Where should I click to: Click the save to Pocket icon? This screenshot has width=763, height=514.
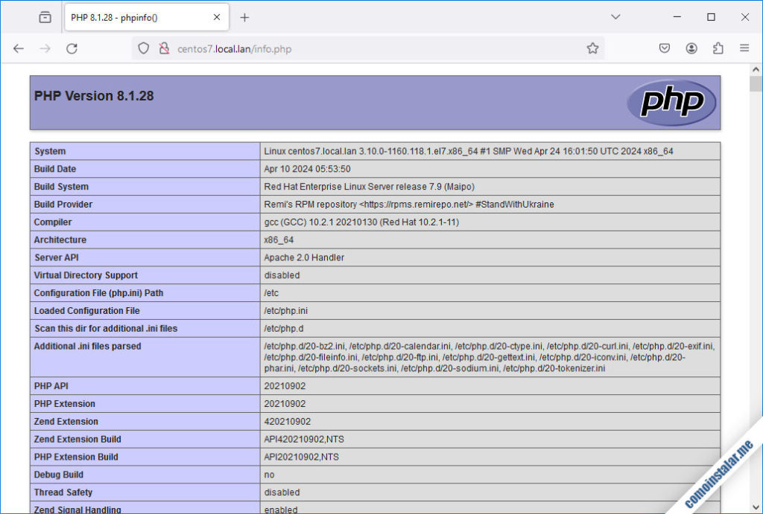click(x=664, y=48)
